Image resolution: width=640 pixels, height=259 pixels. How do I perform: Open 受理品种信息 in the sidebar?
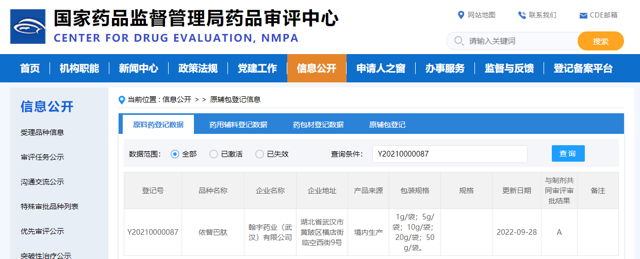coord(42,132)
